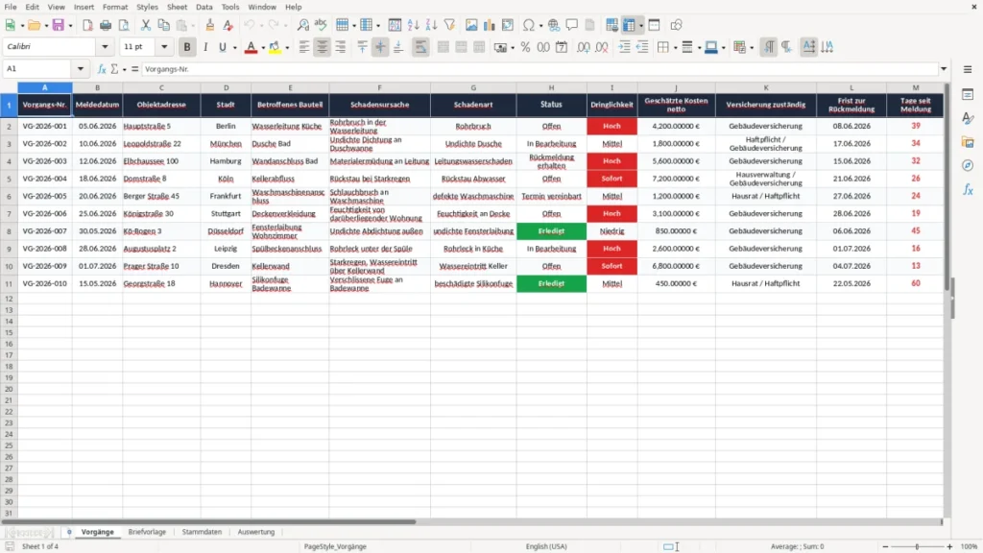
Task: Run the Spelling check icon
Action: coord(321,25)
